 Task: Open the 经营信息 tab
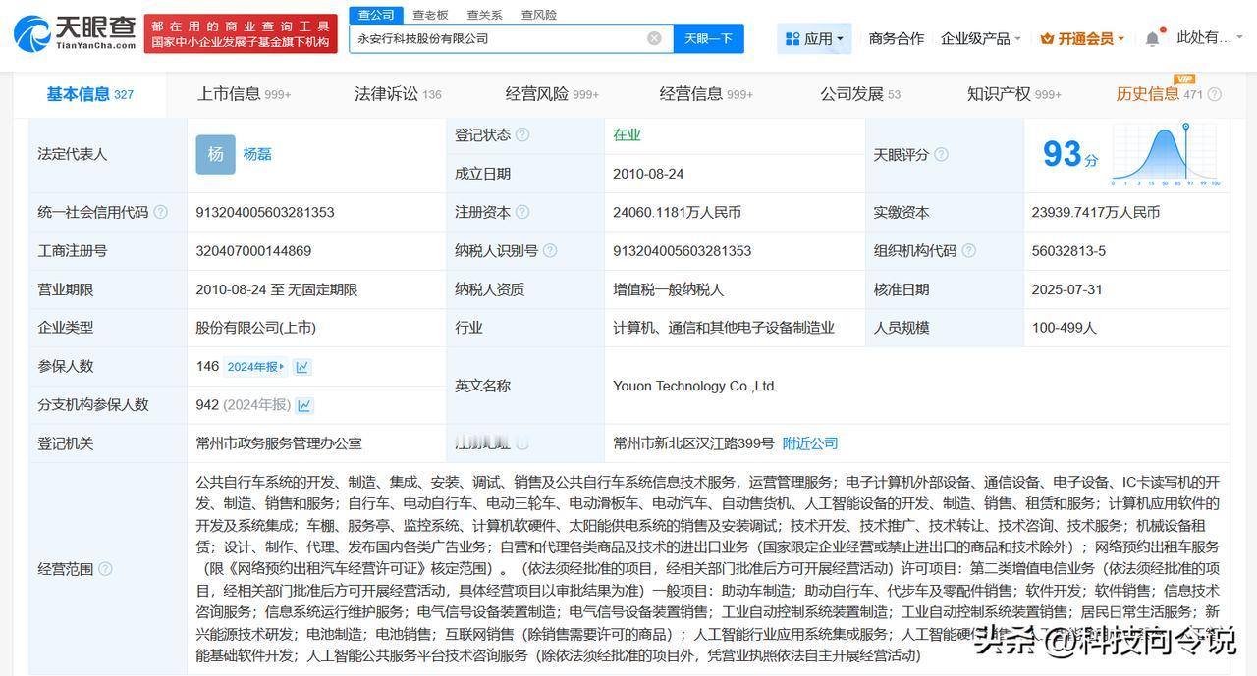706,94
